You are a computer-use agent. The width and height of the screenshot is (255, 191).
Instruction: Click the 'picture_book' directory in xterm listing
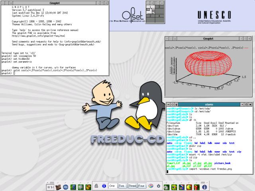click(222, 163)
